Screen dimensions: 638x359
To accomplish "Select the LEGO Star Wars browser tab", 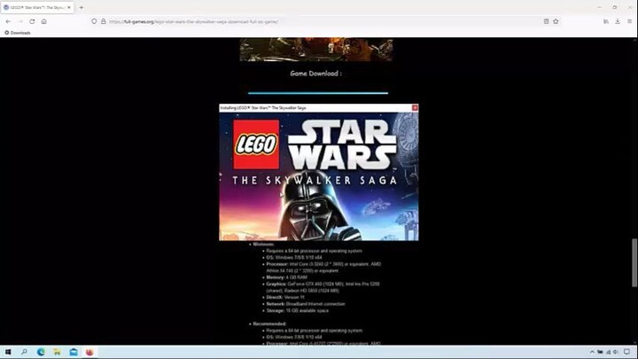I will pos(37,7).
